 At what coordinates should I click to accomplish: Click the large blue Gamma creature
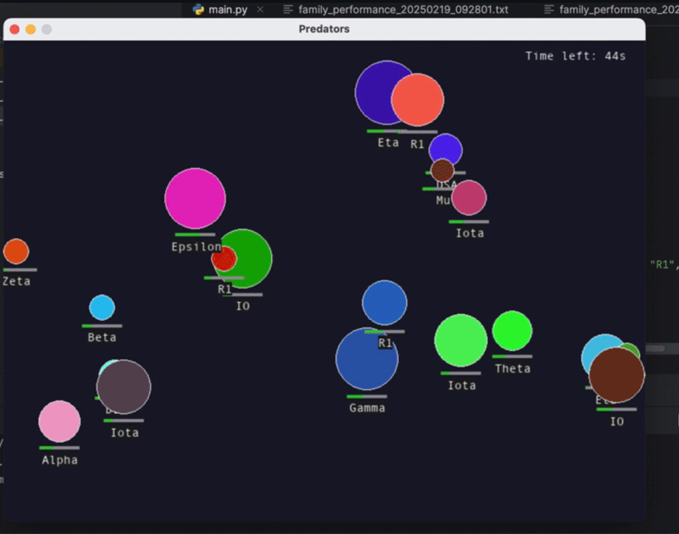coord(367,359)
